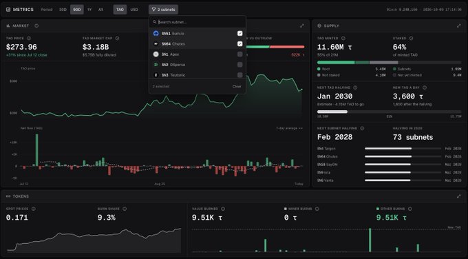Screen dimensions: 468x259
Task: Open the SN4 Targon halving row
Action: point(390,149)
